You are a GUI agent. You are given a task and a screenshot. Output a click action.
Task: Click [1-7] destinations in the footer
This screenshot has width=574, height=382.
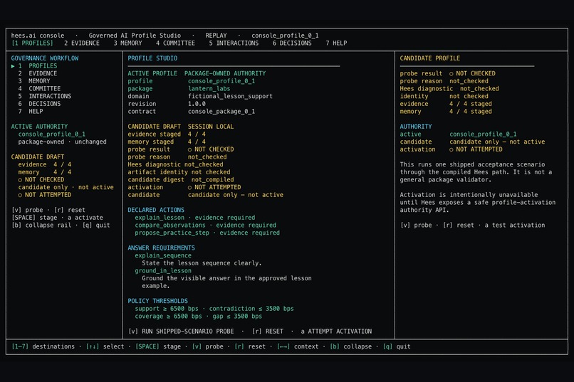43,346
